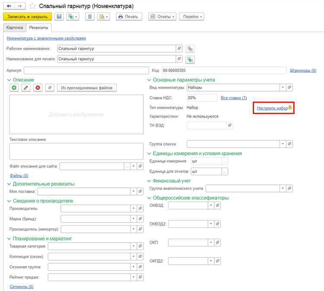324x291 pixels.
Task: Fill the print name via the green copy icon
Action: pos(190,60)
